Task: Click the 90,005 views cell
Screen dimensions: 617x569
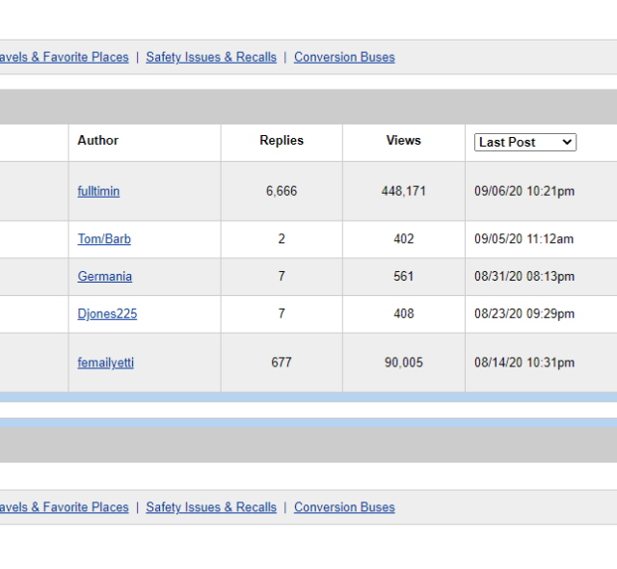Action: pyautogui.click(x=403, y=363)
